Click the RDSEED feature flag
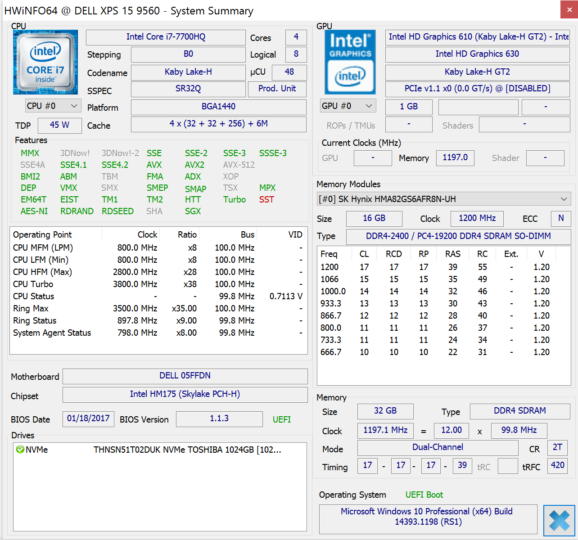 pyautogui.click(x=117, y=211)
